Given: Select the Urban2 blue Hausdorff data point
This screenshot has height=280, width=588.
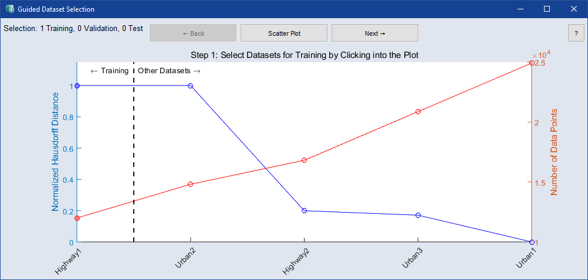Looking at the screenshot, I should pos(191,86).
